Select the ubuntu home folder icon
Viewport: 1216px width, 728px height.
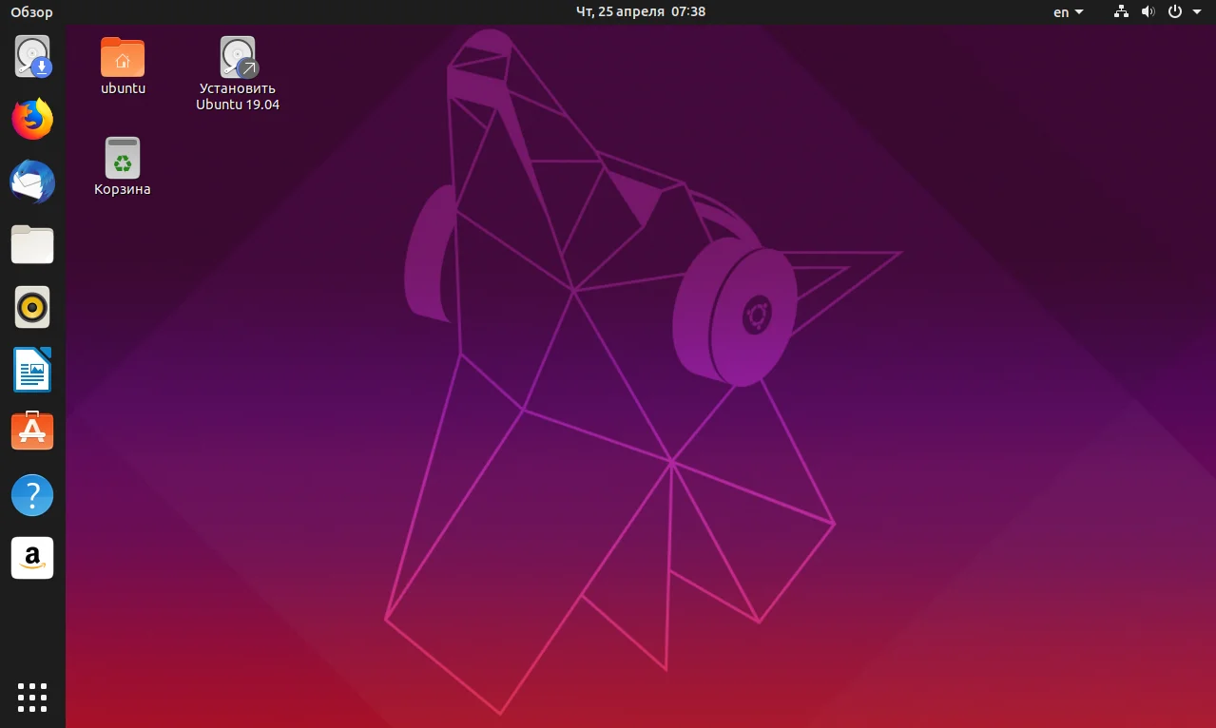pyautogui.click(x=123, y=57)
